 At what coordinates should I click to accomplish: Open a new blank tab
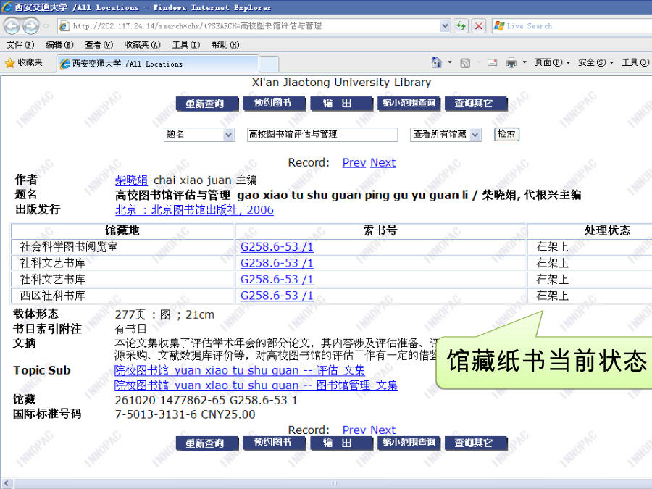(269, 64)
